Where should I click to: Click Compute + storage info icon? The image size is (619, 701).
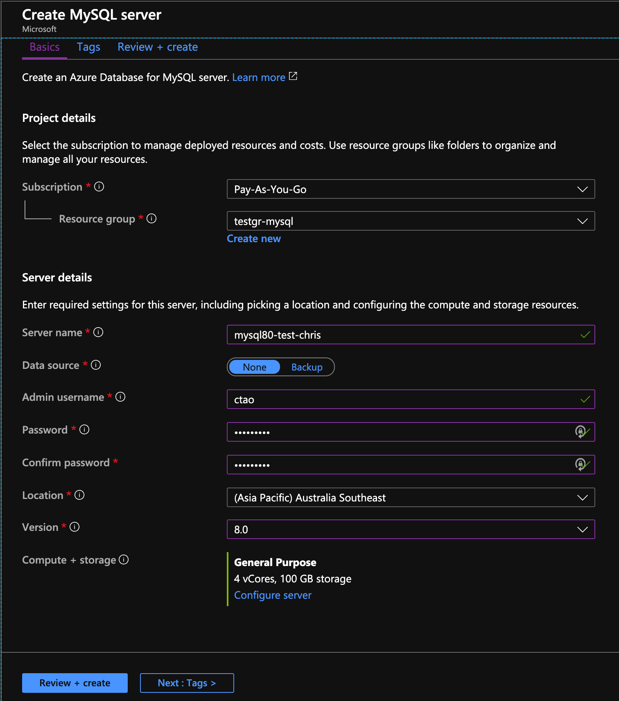click(x=124, y=560)
